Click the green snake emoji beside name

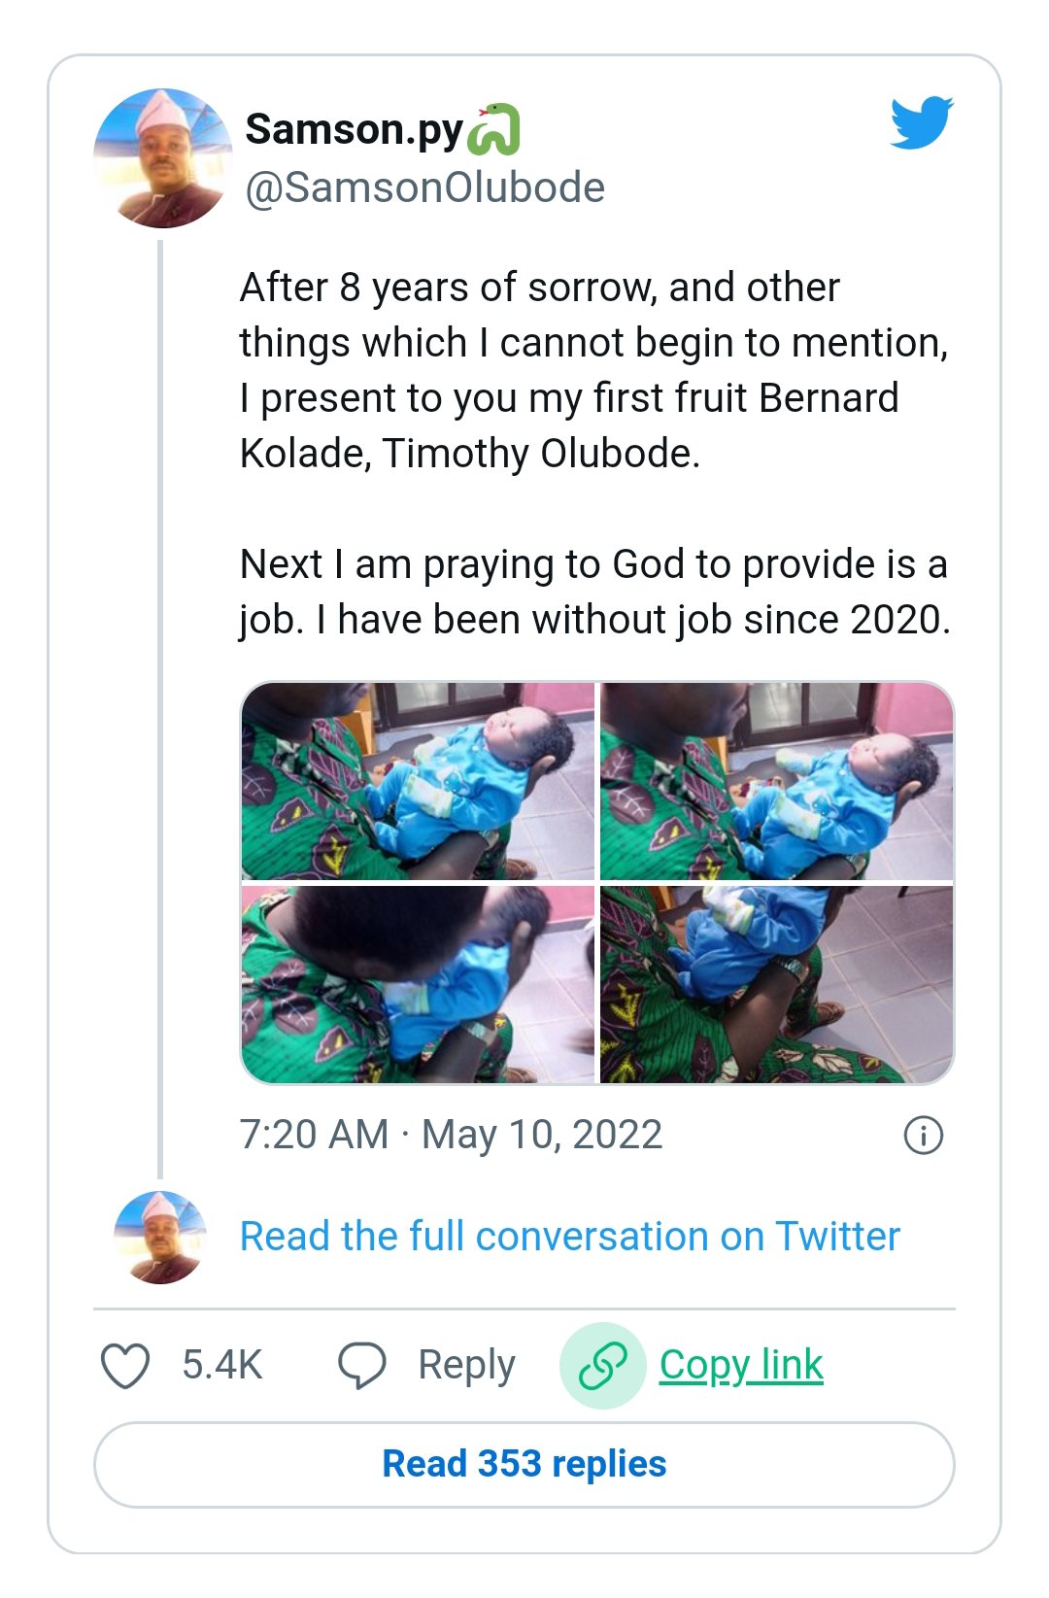494,130
